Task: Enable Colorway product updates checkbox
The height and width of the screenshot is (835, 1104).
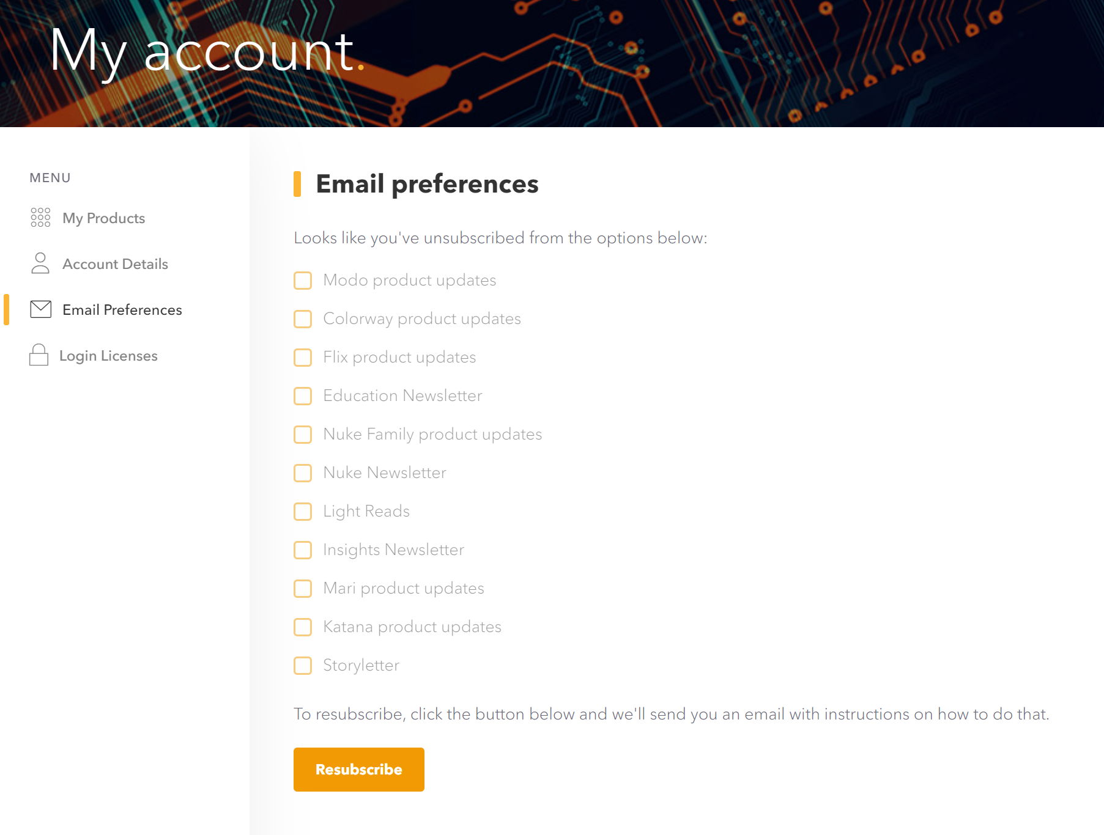Action: pyautogui.click(x=303, y=319)
